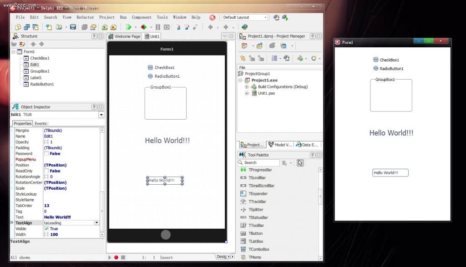The image size is (466, 267).
Task: Click the Pause toolbar icon
Action: (x=158, y=27)
